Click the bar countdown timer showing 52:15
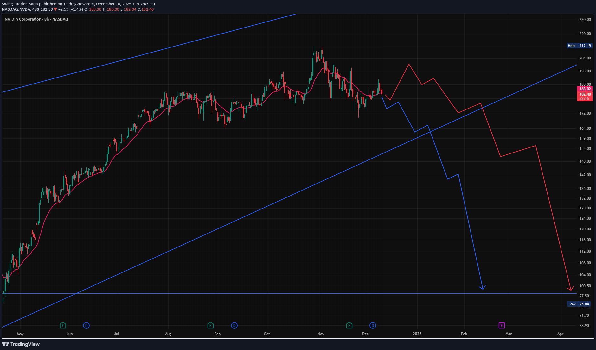Viewport: 596px width, 350px height. point(584,98)
